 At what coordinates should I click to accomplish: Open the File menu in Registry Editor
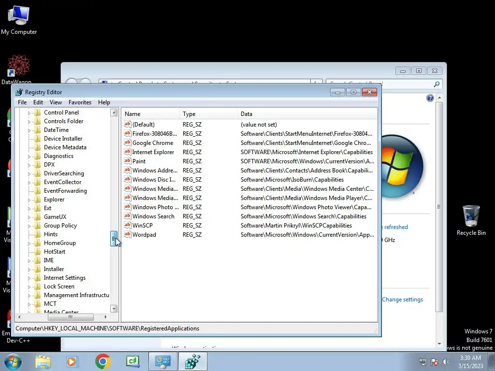click(22, 102)
